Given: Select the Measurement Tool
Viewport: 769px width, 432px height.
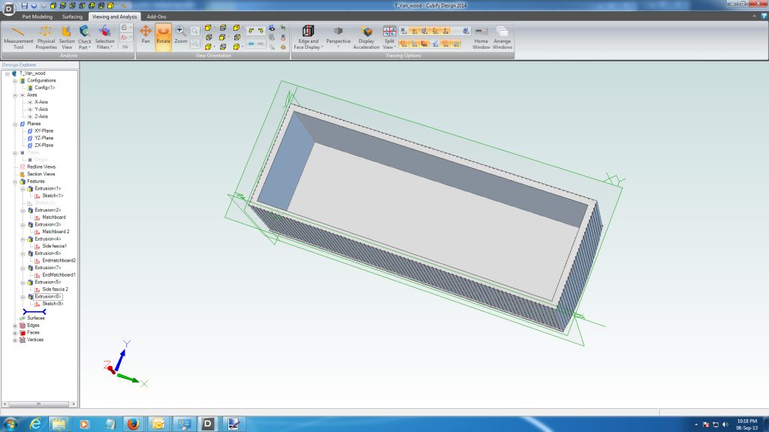Looking at the screenshot, I should (x=18, y=36).
